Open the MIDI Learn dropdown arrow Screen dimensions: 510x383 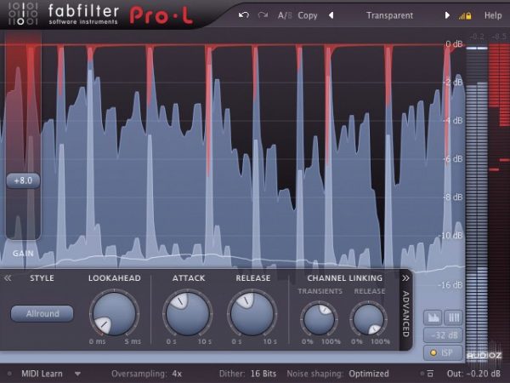(x=77, y=373)
